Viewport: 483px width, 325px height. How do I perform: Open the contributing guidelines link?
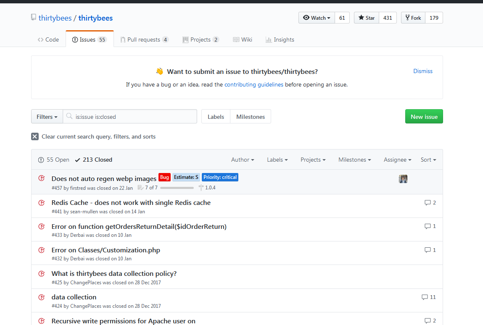click(254, 84)
